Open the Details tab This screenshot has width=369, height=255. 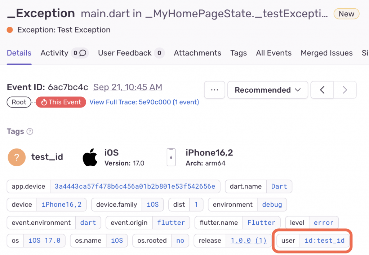click(x=19, y=53)
